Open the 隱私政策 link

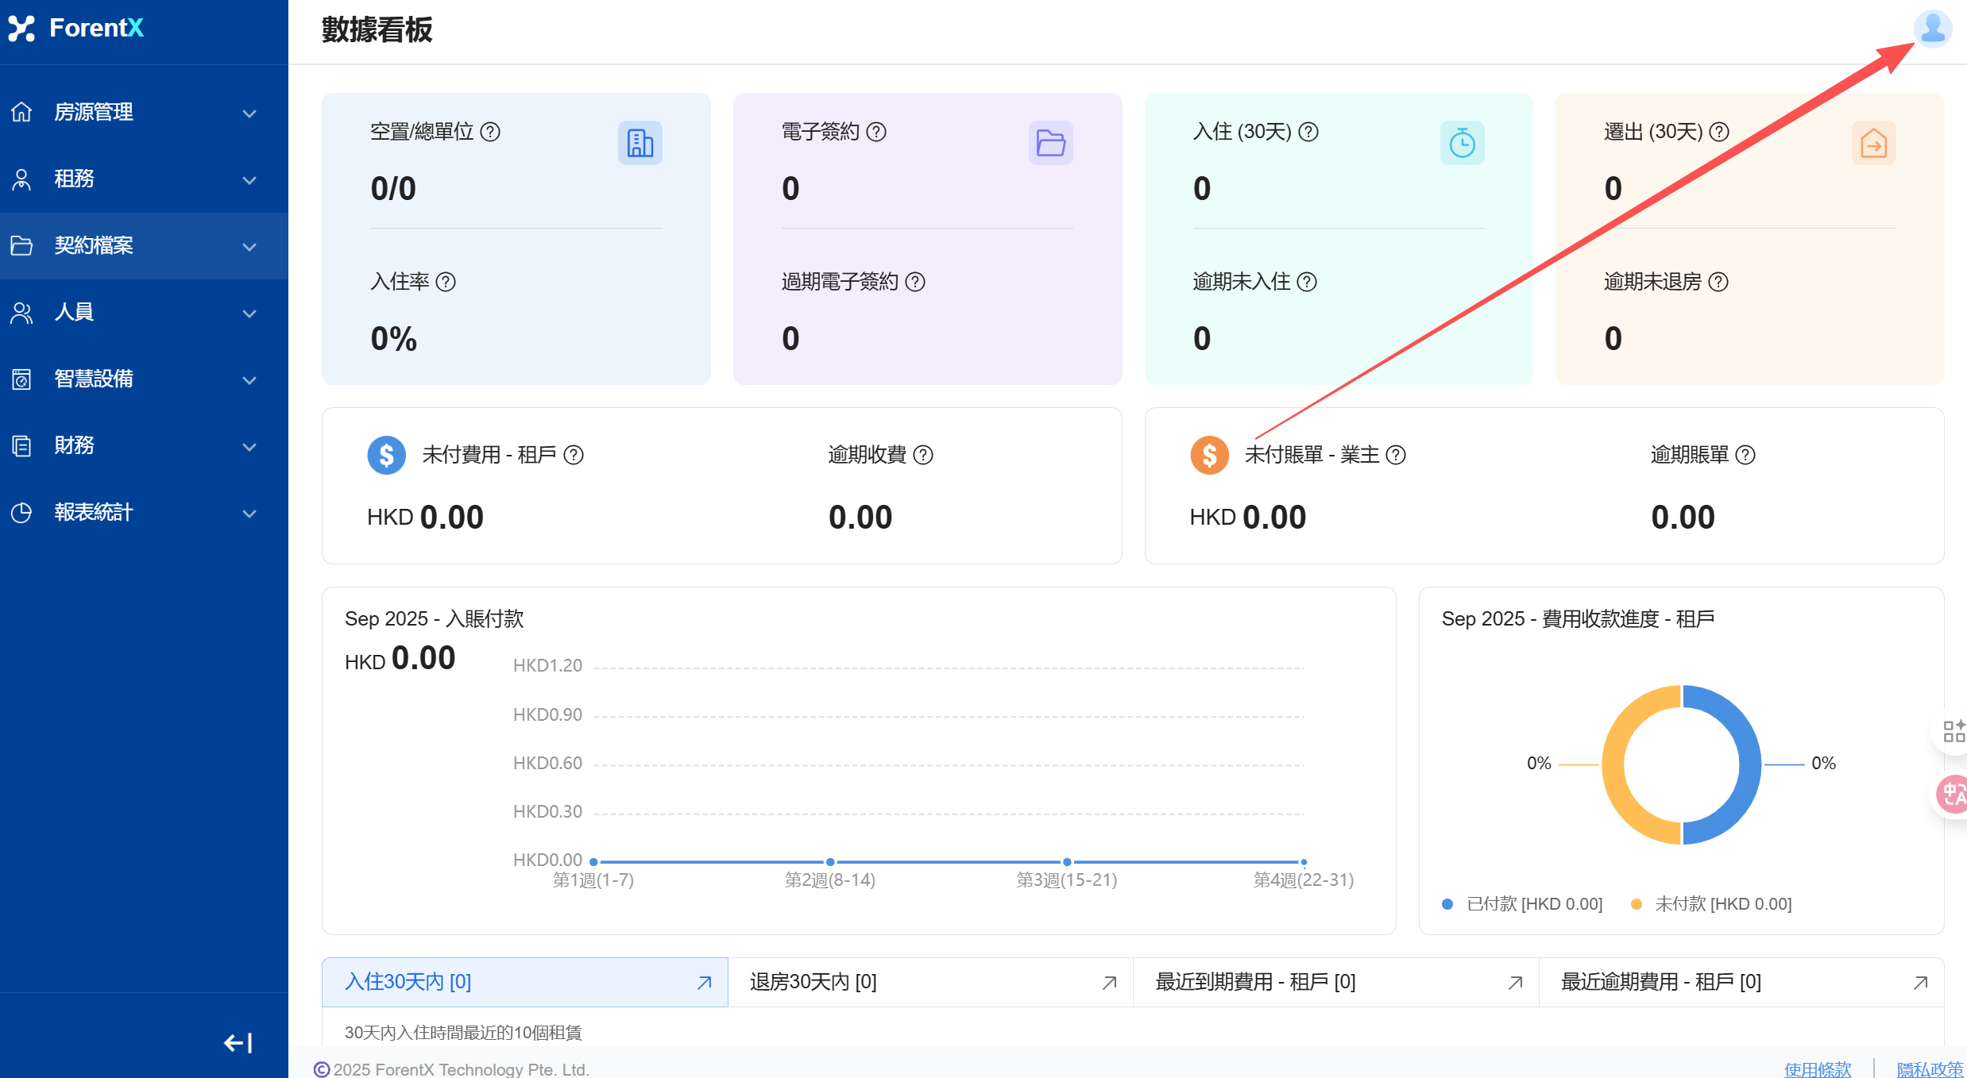1930,1068
